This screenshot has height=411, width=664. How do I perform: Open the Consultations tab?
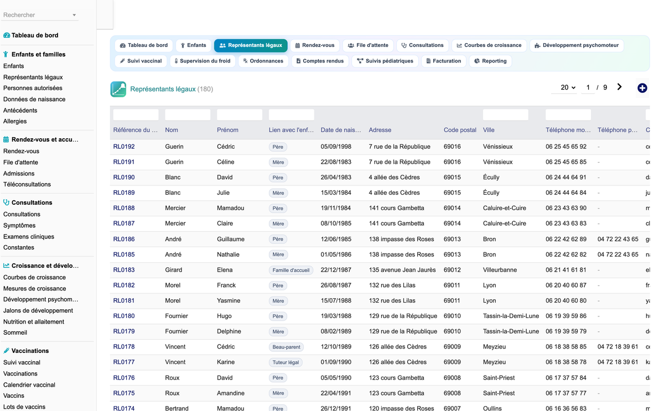(x=422, y=45)
